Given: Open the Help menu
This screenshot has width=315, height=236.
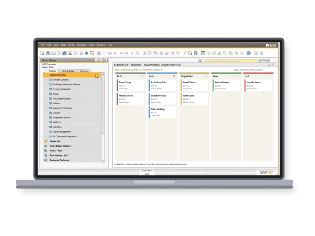Looking at the screenshot, I should 110,45.
